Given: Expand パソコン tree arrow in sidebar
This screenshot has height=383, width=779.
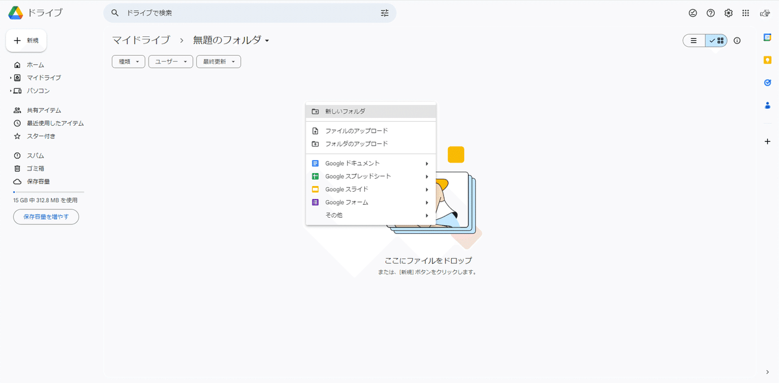Looking at the screenshot, I should pos(11,91).
